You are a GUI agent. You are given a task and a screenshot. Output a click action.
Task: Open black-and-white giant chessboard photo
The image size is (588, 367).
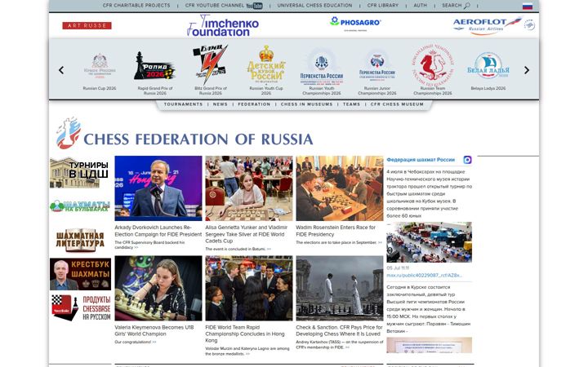[340, 289]
